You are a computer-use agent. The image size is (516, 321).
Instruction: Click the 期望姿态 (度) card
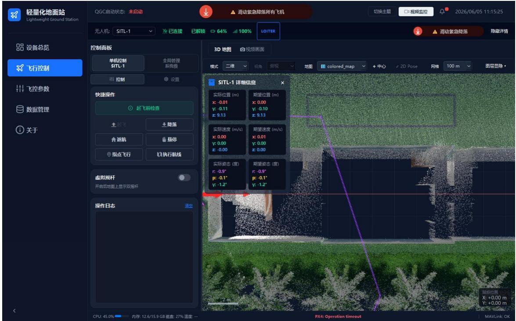point(267,174)
